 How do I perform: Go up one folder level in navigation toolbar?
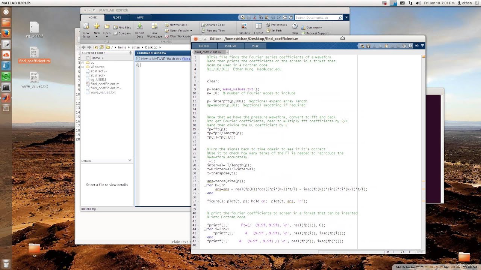coord(95,47)
